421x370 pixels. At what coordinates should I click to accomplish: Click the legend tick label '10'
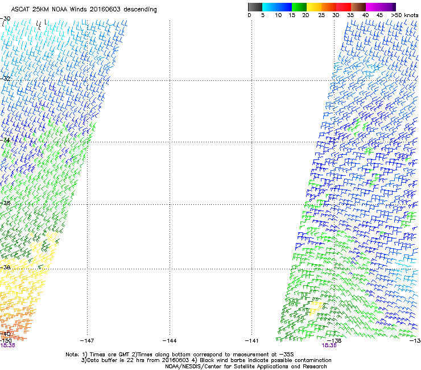(278, 15)
